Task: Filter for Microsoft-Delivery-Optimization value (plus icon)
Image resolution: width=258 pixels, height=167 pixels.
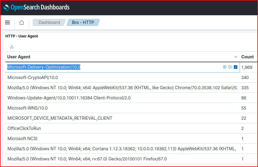Action: pyautogui.click(x=224, y=67)
